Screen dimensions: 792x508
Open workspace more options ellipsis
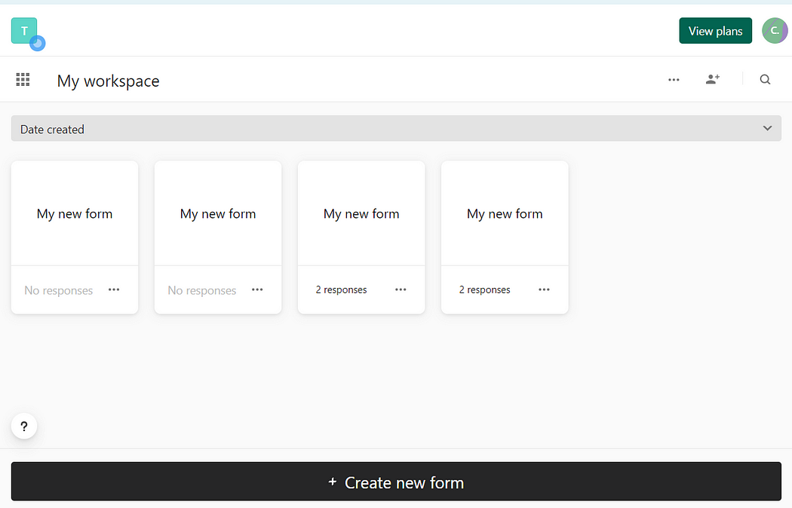click(x=674, y=80)
